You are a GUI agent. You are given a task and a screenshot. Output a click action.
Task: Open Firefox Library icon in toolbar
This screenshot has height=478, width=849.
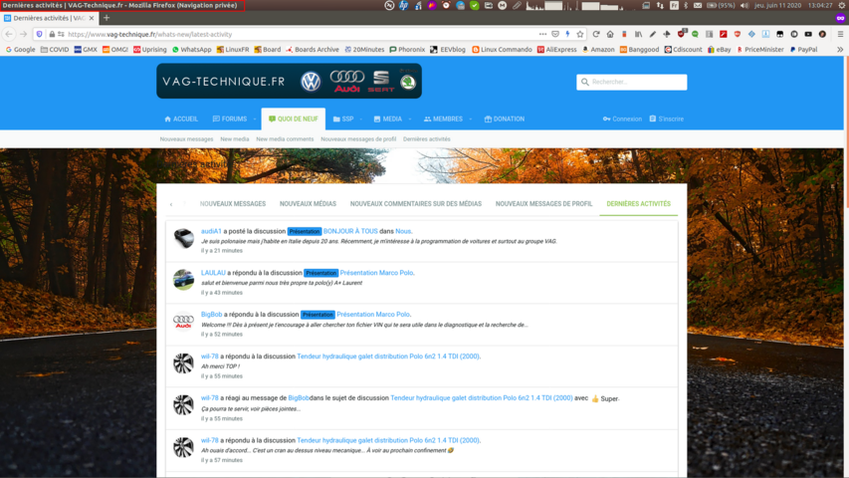638,34
